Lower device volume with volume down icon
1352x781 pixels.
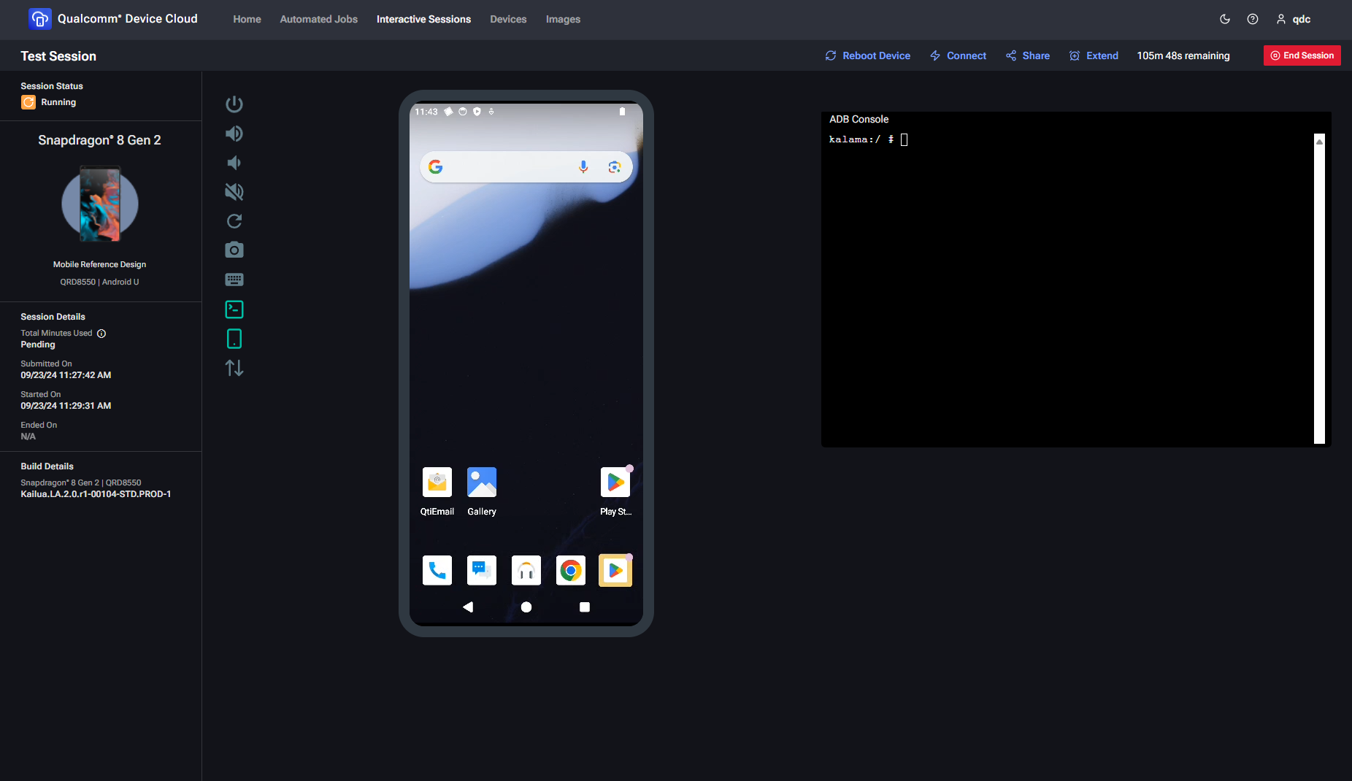[234, 163]
